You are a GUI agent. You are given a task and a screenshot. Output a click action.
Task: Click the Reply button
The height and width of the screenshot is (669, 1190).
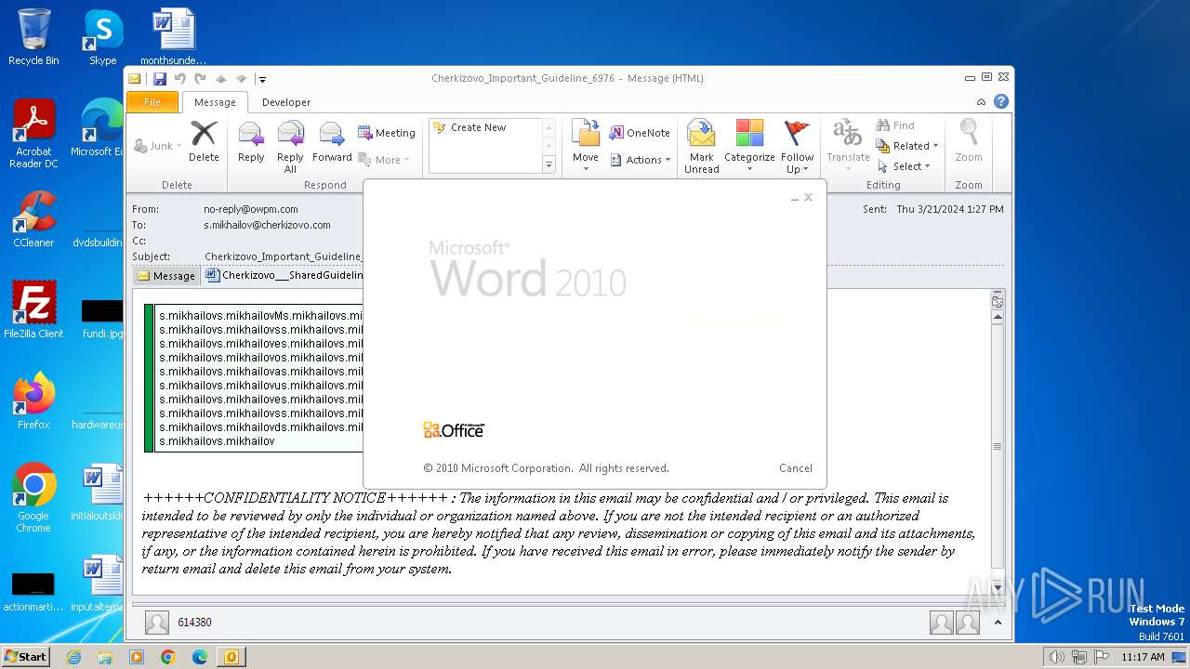tap(251, 141)
